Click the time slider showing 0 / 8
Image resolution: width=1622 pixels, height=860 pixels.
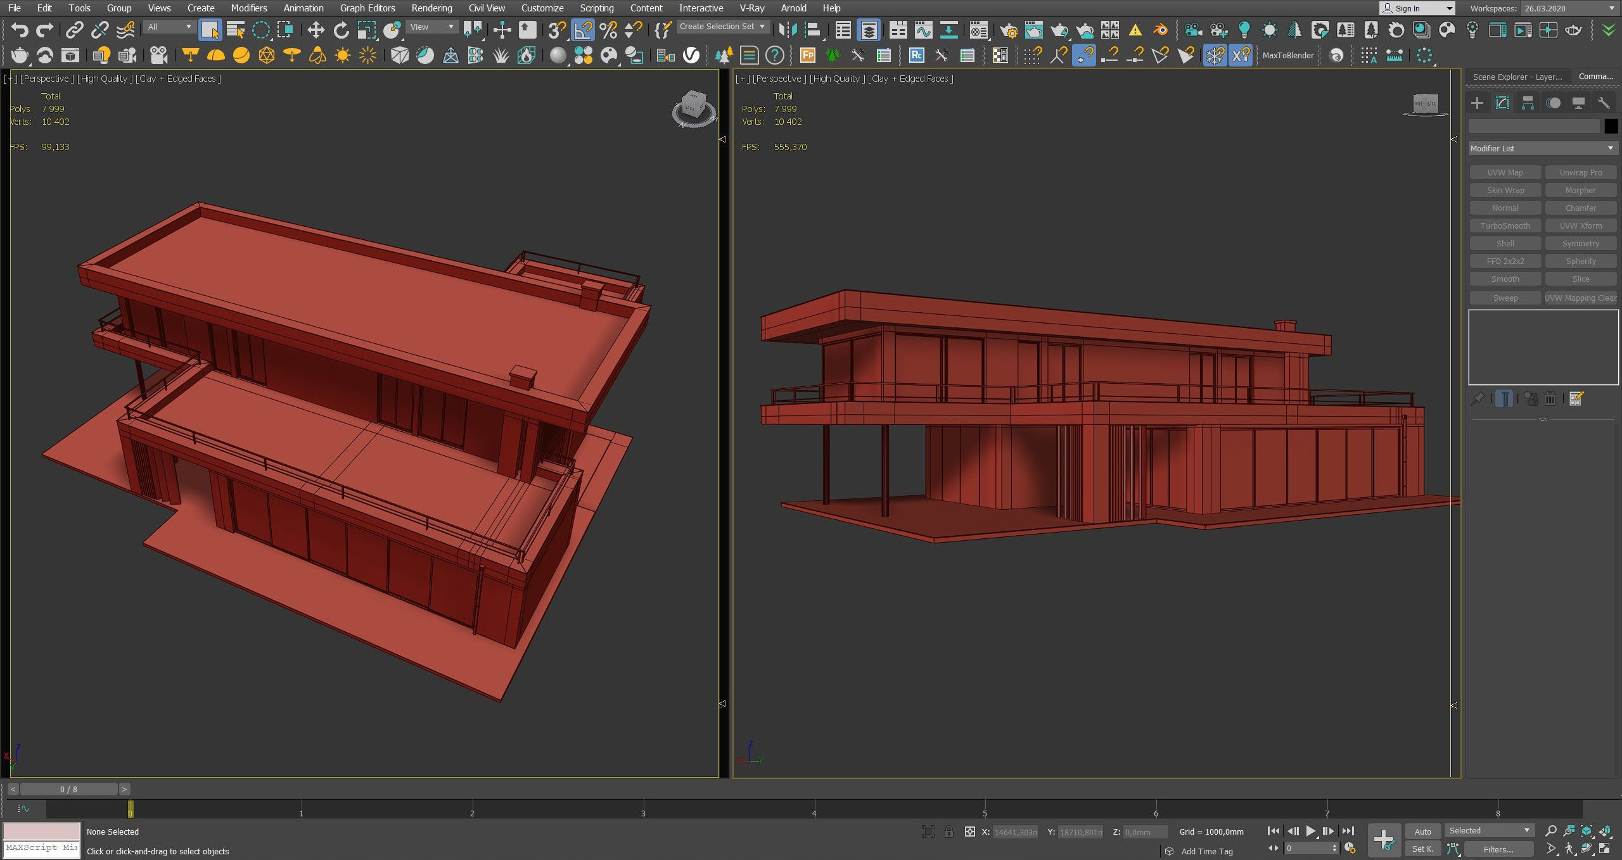pyautogui.click(x=69, y=789)
